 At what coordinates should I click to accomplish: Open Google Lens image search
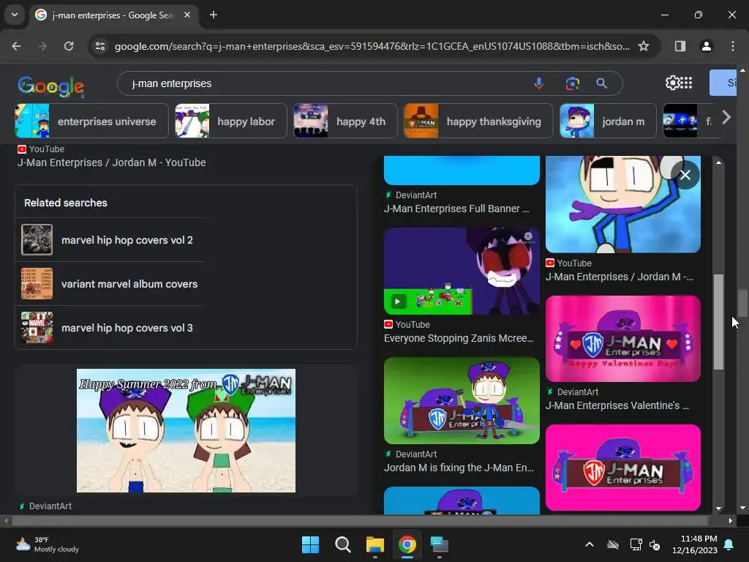[x=572, y=83]
